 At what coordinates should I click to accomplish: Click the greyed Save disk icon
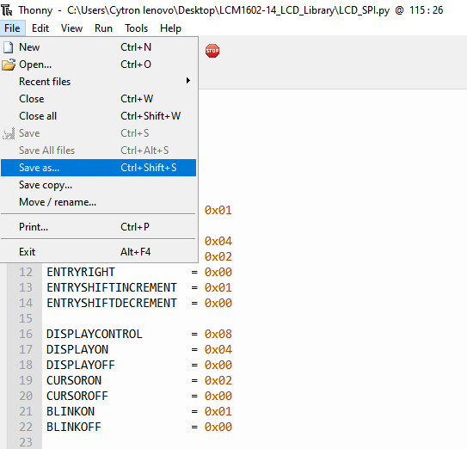coord(9,133)
